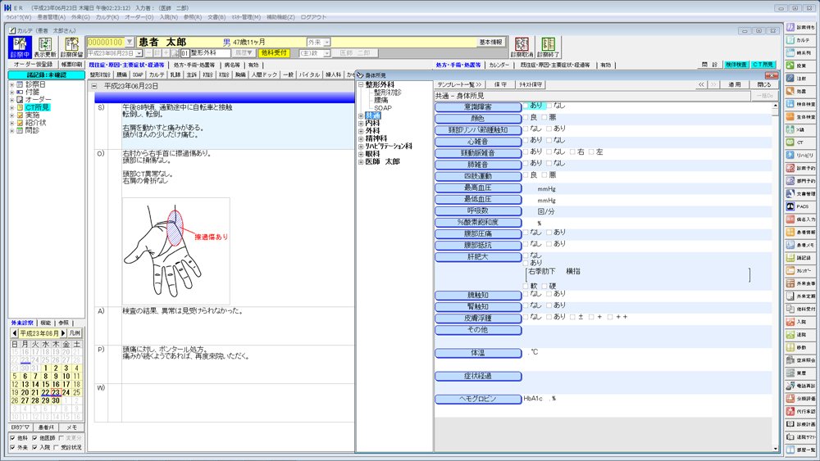Check なし for 脾触知
820x461 pixels.
point(526,295)
